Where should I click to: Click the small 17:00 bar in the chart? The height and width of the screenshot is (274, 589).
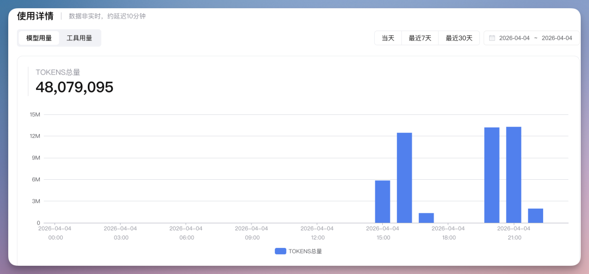[426, 218]
